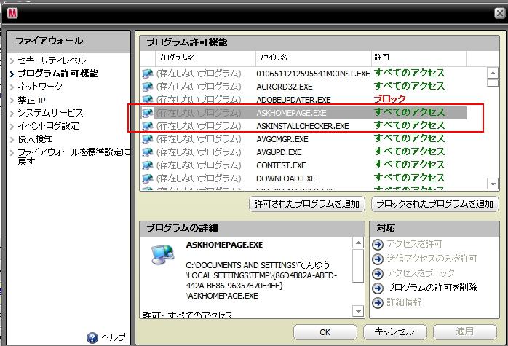Click アクセスをブロック link

pos(421,273)
